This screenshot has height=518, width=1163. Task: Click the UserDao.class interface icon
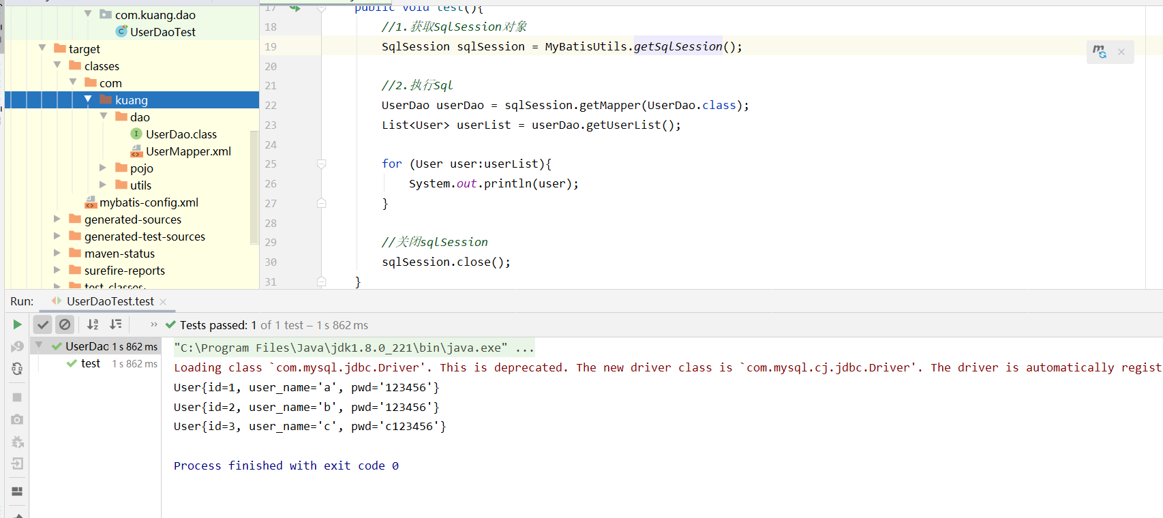[x=136, y=134]
